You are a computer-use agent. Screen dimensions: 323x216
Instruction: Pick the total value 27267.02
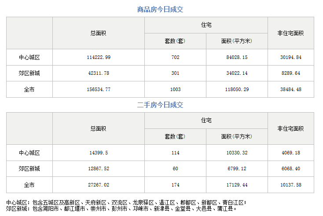click(x=99, y=185)
